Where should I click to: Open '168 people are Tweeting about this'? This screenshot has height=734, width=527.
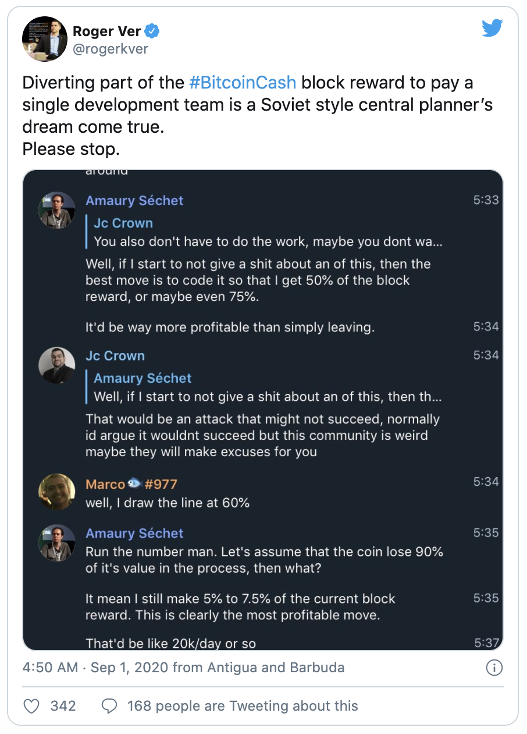click(243, 706)
